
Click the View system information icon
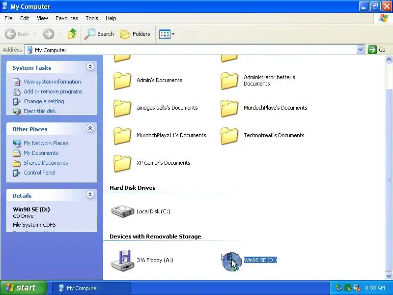click(x=17, y=82)
